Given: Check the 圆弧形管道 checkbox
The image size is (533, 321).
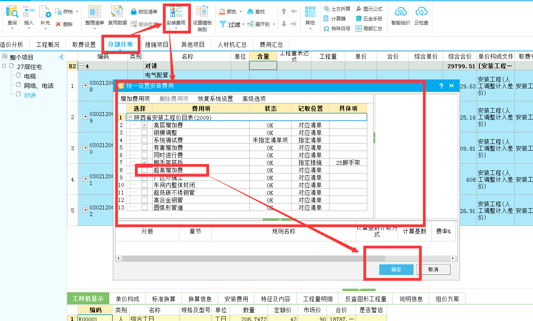Looking at the screenshot, I should pyautogui.click(x=145, y=207).
